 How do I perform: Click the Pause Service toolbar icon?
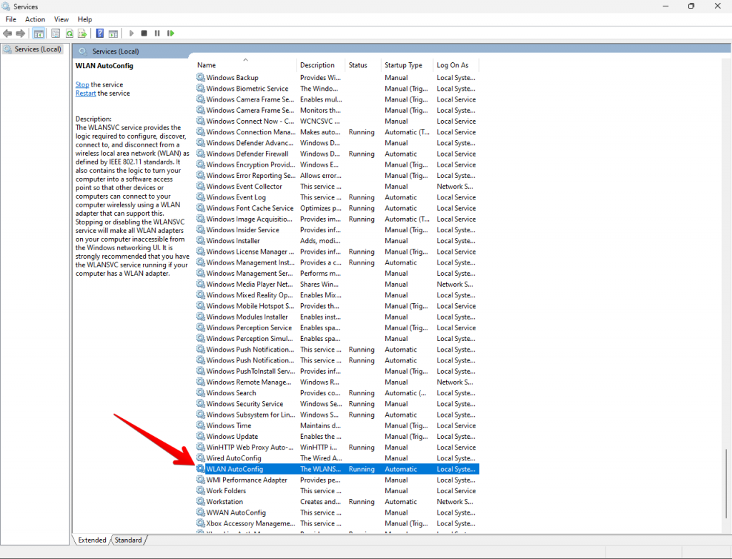[x=157, y=33]
